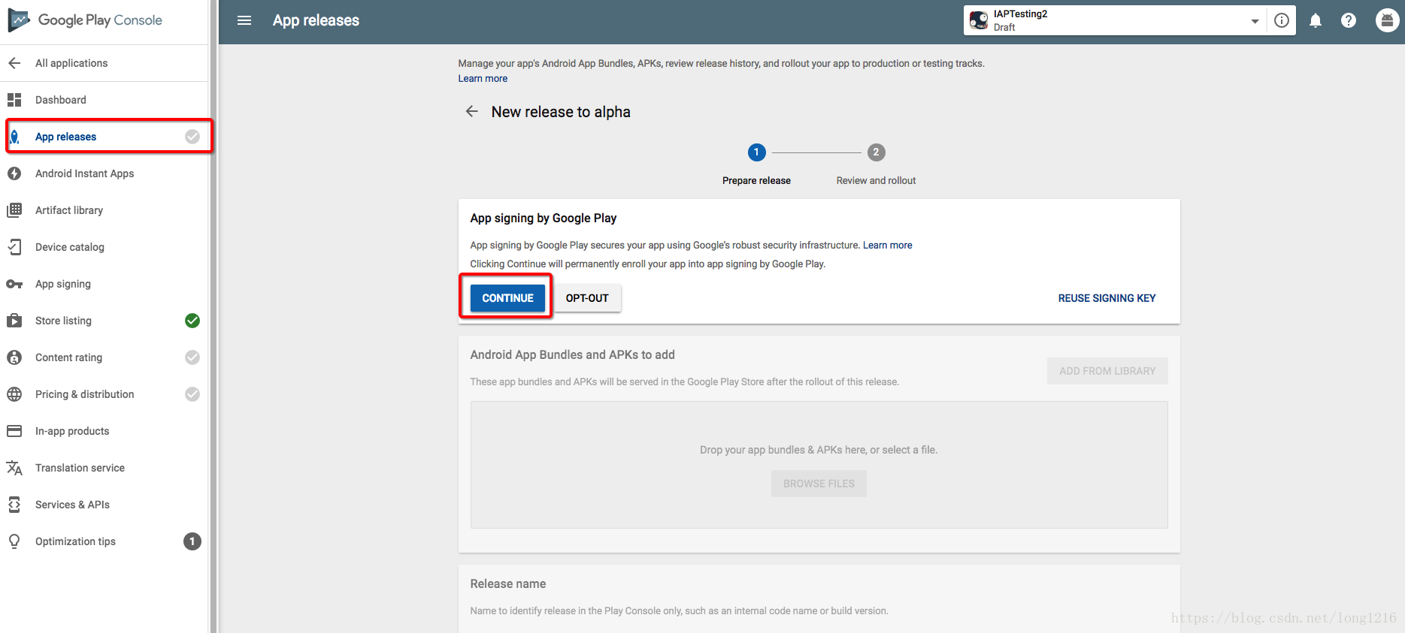Click BROWSE FILES button
The height and width of the screenshot is (633, 1405).
[819, 484]
